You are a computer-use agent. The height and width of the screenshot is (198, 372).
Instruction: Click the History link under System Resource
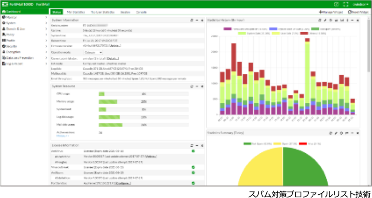coord(62,136)
